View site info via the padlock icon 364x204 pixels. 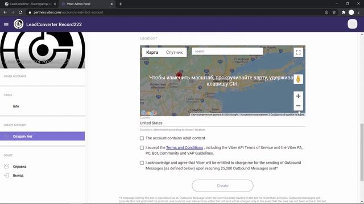click(30, 12)
